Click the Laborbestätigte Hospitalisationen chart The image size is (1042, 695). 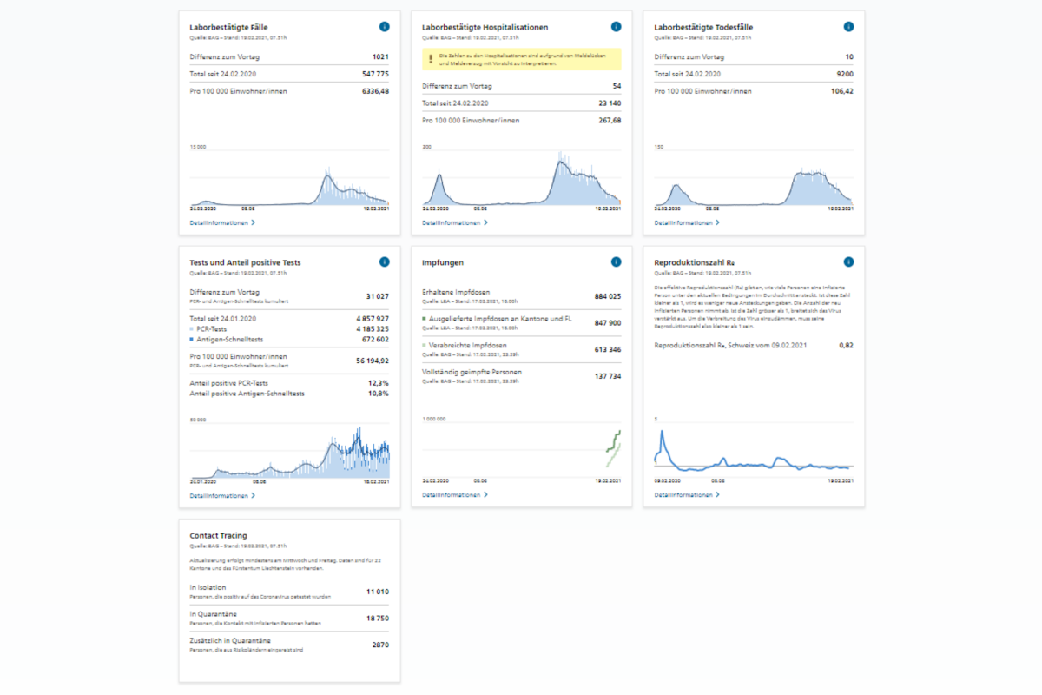click(x=522, y=178)
